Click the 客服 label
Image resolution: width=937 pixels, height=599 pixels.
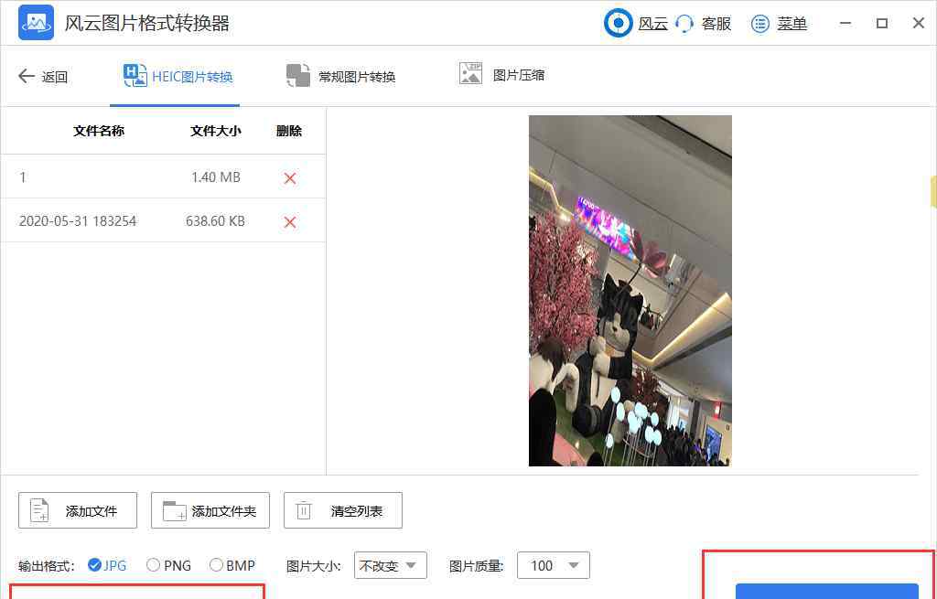click(x=716, y=24)
